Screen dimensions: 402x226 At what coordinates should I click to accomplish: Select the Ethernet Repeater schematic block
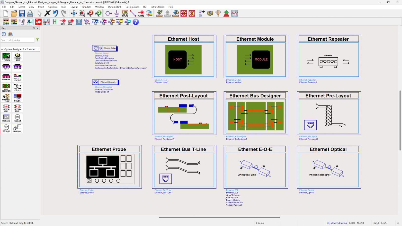click(x=329, y=56)
